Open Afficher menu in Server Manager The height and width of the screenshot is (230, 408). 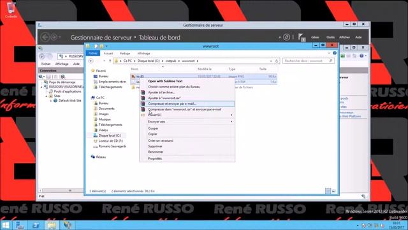[x=344, y=37]
